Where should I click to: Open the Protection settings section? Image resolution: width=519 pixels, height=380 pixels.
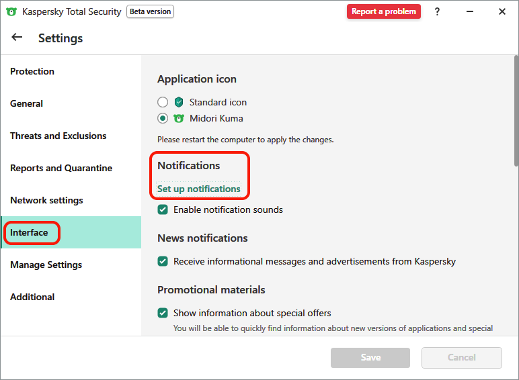pyautogui.click(x=32, y=71)
